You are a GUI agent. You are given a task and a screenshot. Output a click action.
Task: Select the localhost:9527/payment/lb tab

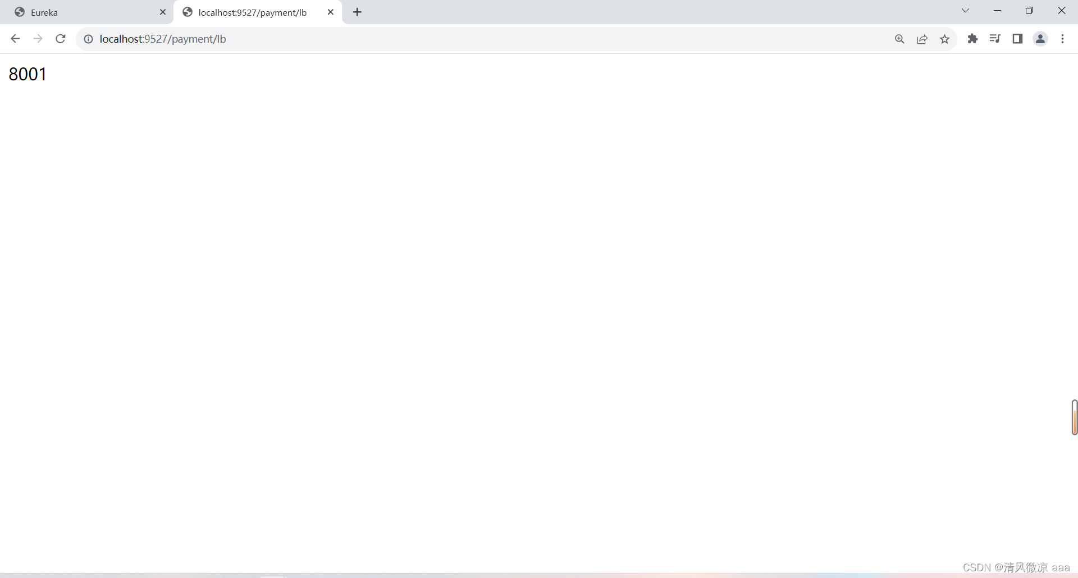(258, 12)
